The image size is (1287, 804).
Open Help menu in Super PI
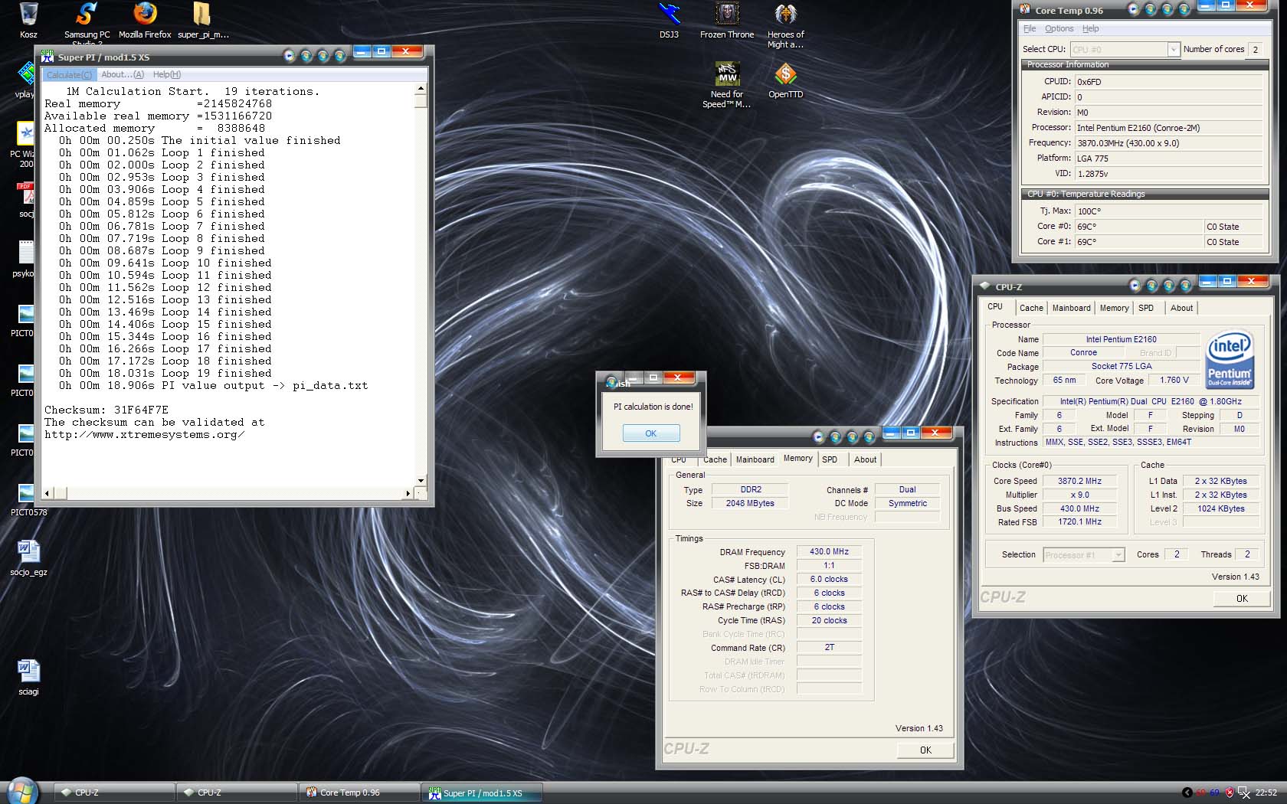167,74
